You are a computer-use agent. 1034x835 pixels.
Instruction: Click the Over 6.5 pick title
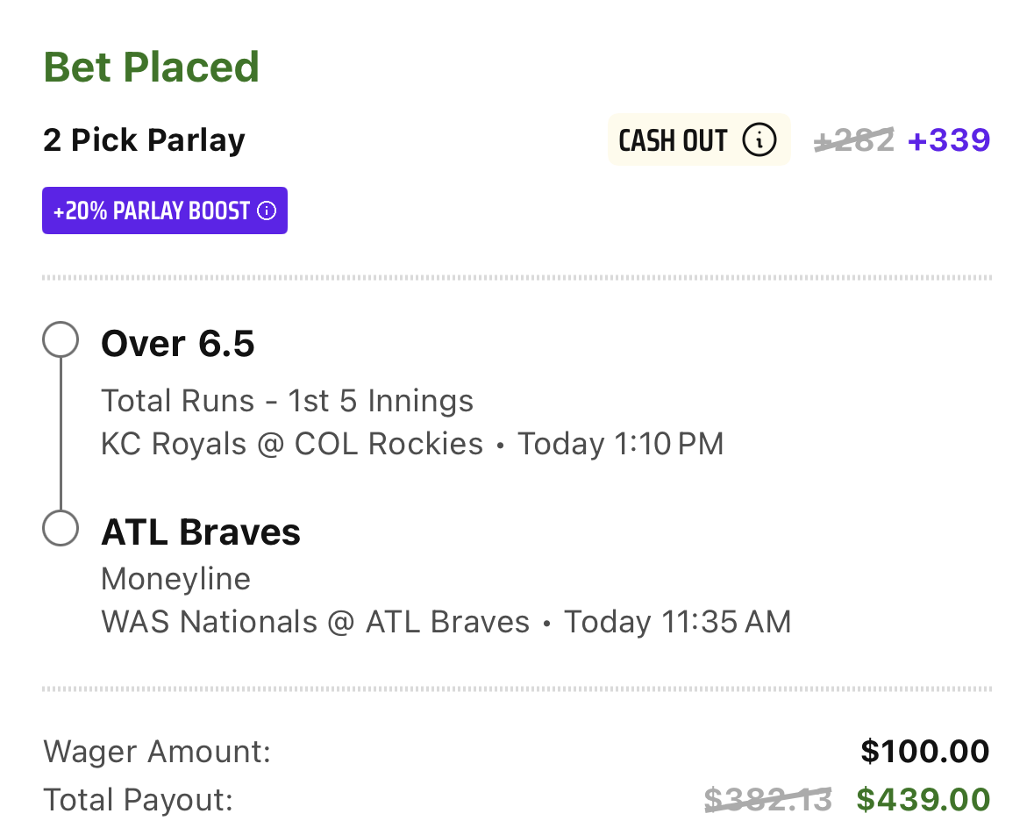tap(177, 344)
